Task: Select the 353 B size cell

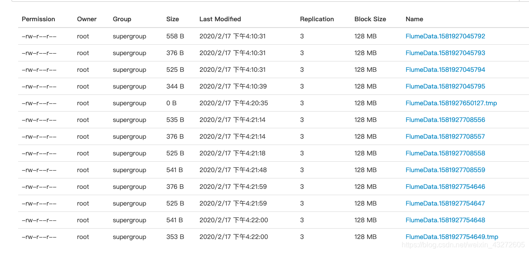Action: [175, 237]
